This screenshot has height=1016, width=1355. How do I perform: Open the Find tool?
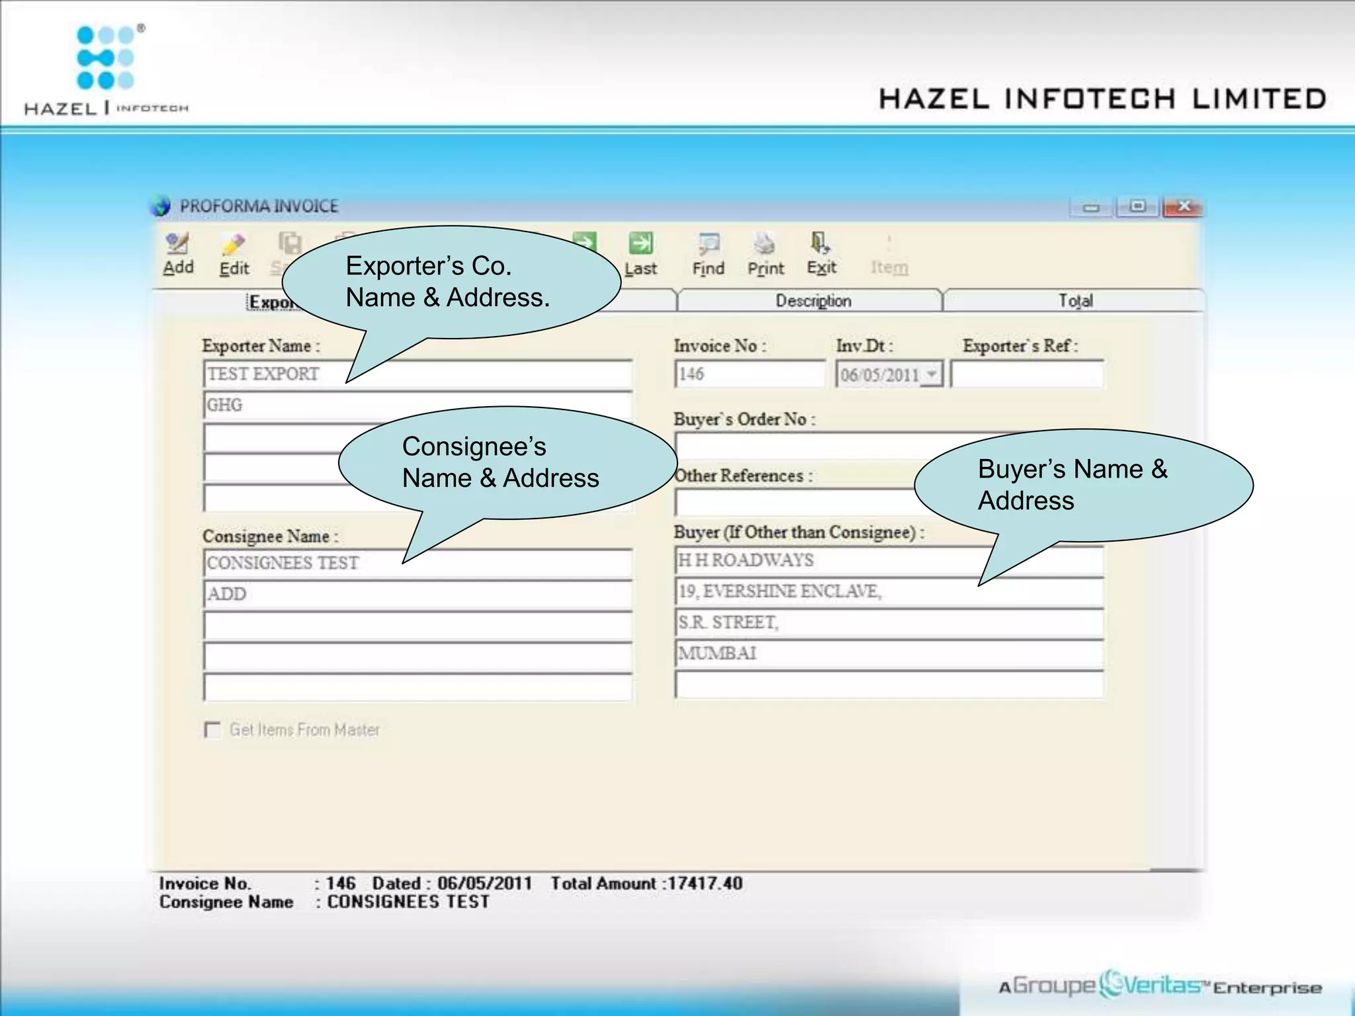coord(709,255)
